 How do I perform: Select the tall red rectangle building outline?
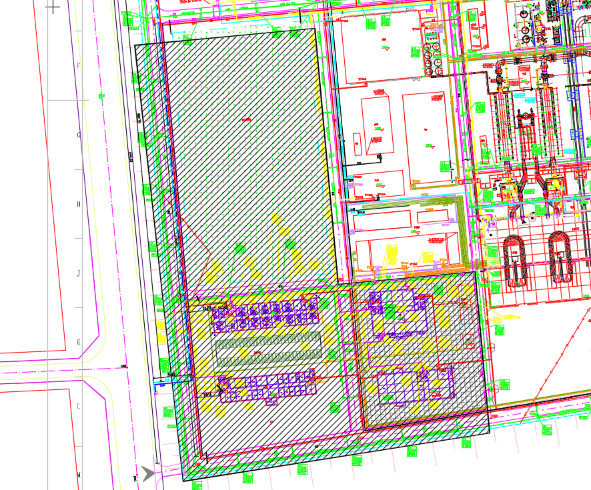[427, 138]
